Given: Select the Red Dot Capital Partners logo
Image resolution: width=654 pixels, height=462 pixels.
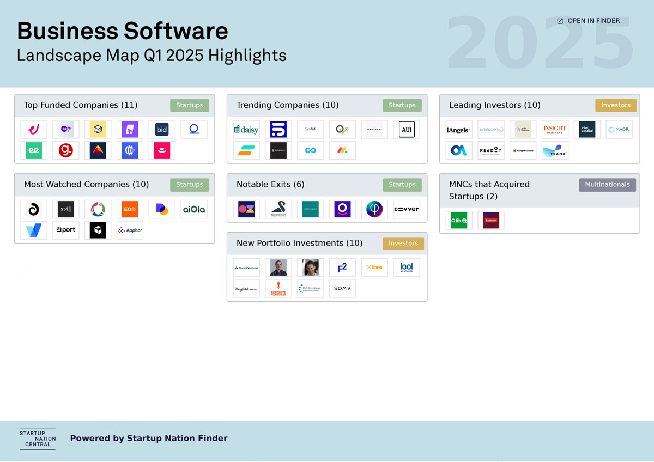Looking at the screenshot, I should (491, 150).
